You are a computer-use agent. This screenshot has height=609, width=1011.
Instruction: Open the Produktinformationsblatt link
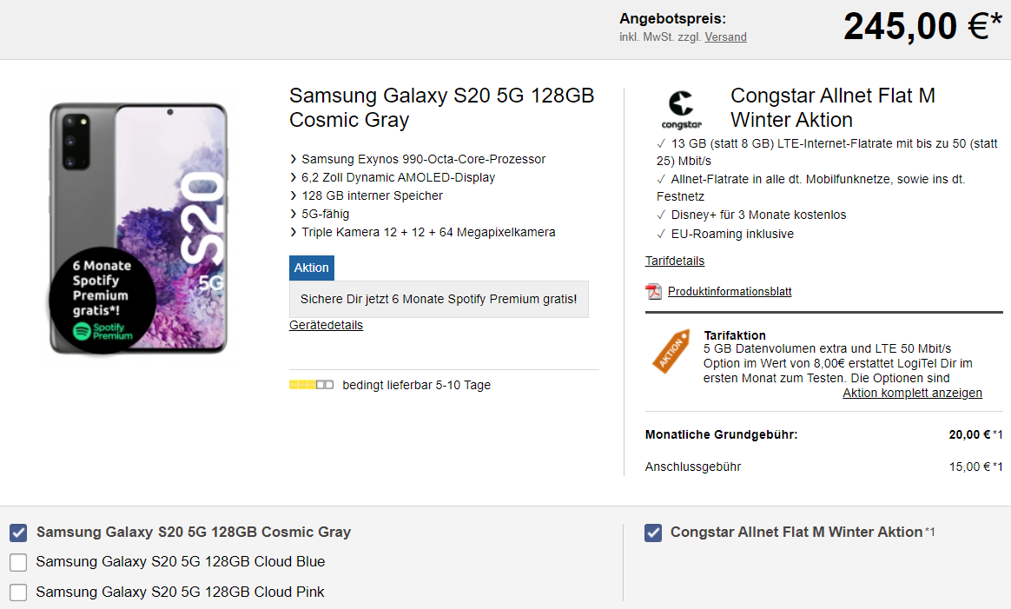point(730,292)
